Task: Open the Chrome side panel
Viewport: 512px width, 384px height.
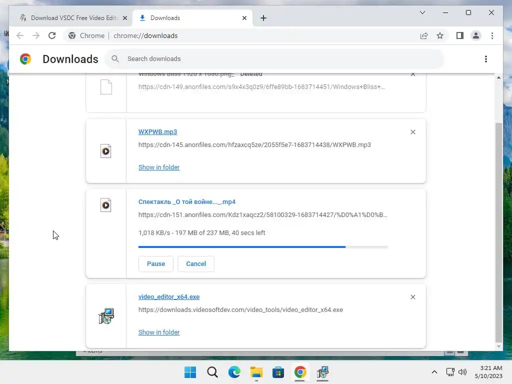Action: 460,35
